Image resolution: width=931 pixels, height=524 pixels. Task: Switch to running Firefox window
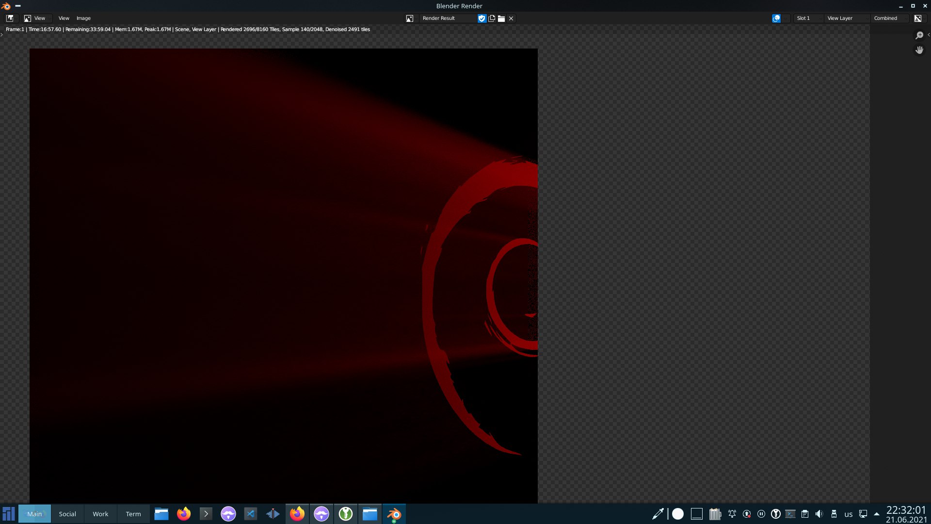point(297,514)
